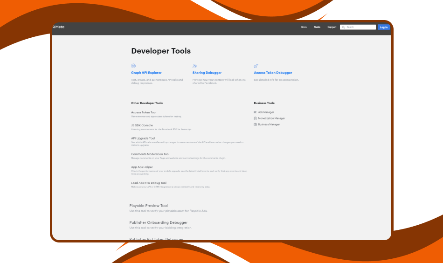Image resolution: width=443 pixels, height=263 pixels.
Task: Click the Business Tools heading
Action: click(x=264, y=103)
